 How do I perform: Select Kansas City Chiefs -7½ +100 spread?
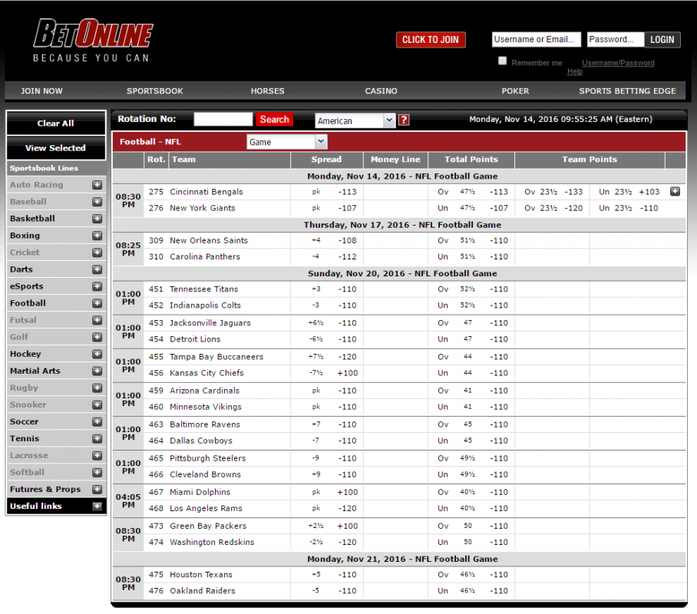[x=333, y=373]
